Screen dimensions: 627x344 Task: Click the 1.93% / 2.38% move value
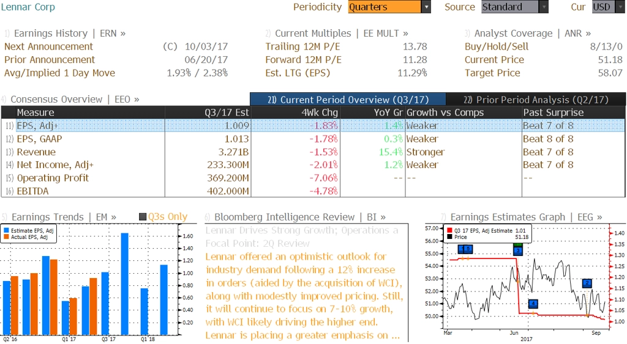coord(197,73)
